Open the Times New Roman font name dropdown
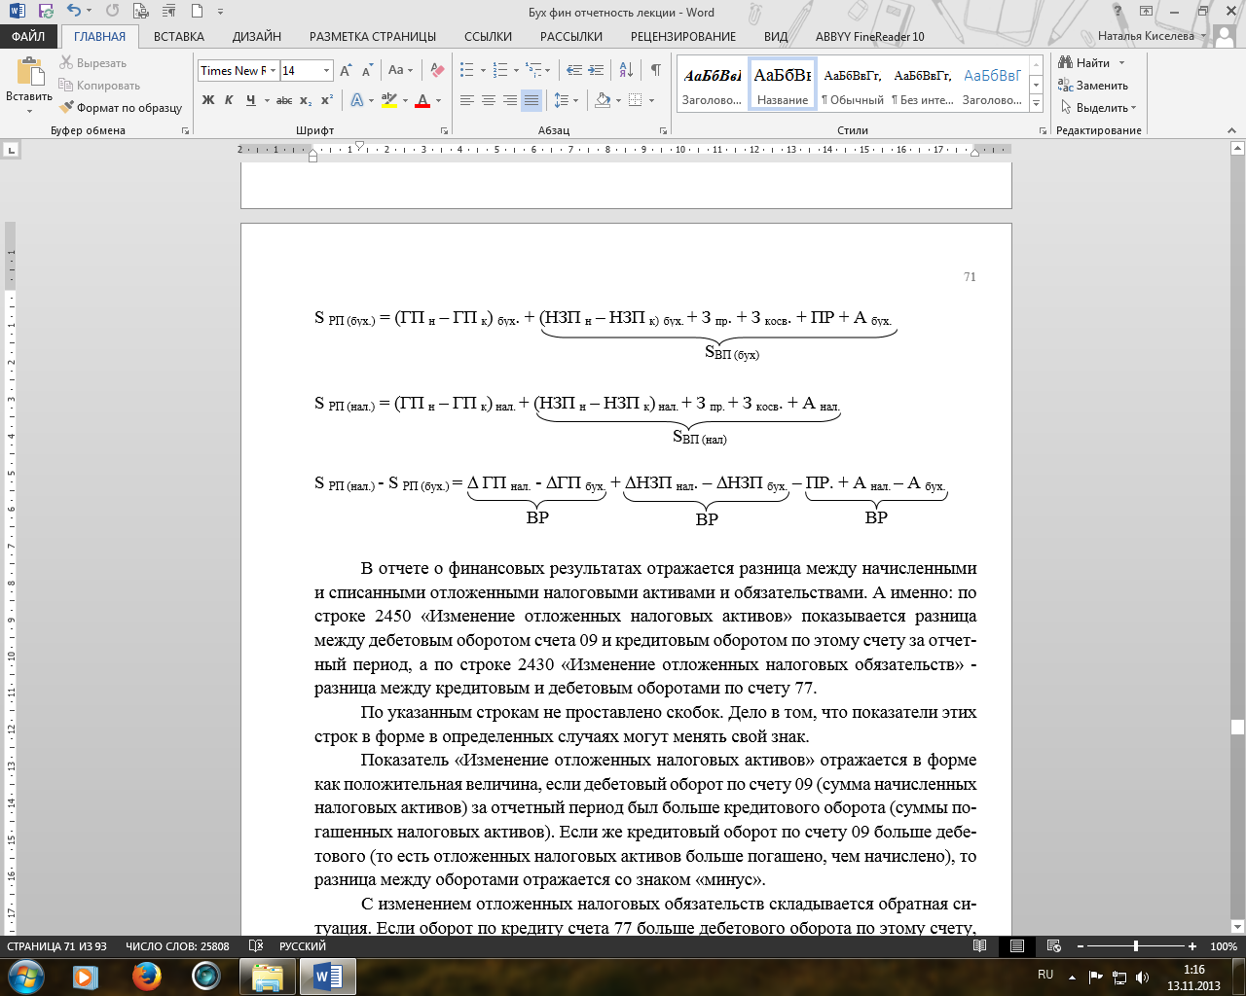 click(x=274, y=71)
